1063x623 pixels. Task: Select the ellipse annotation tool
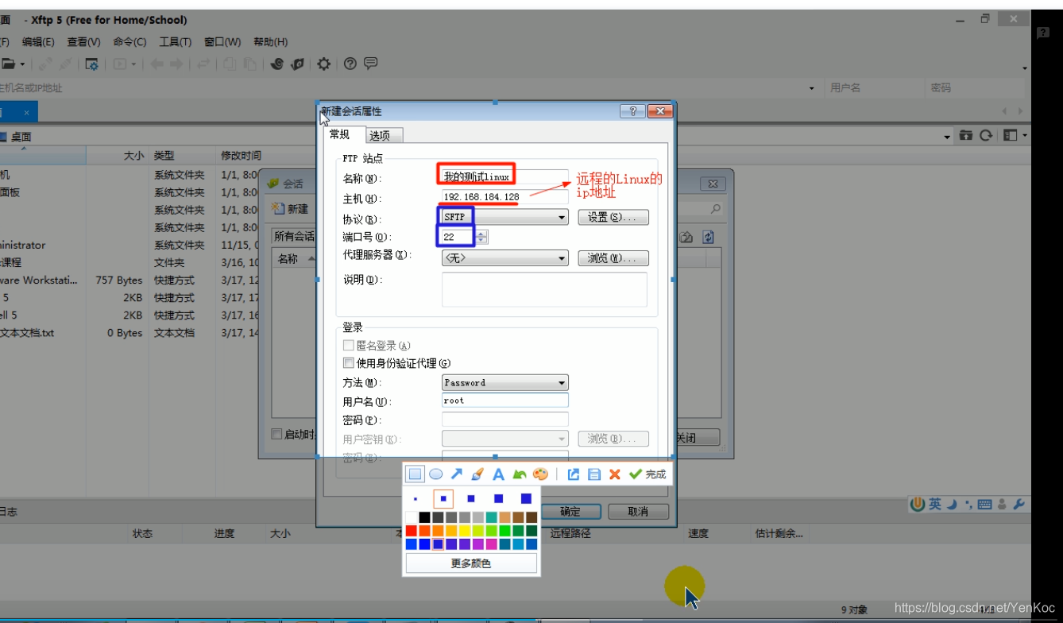[435, 474]
